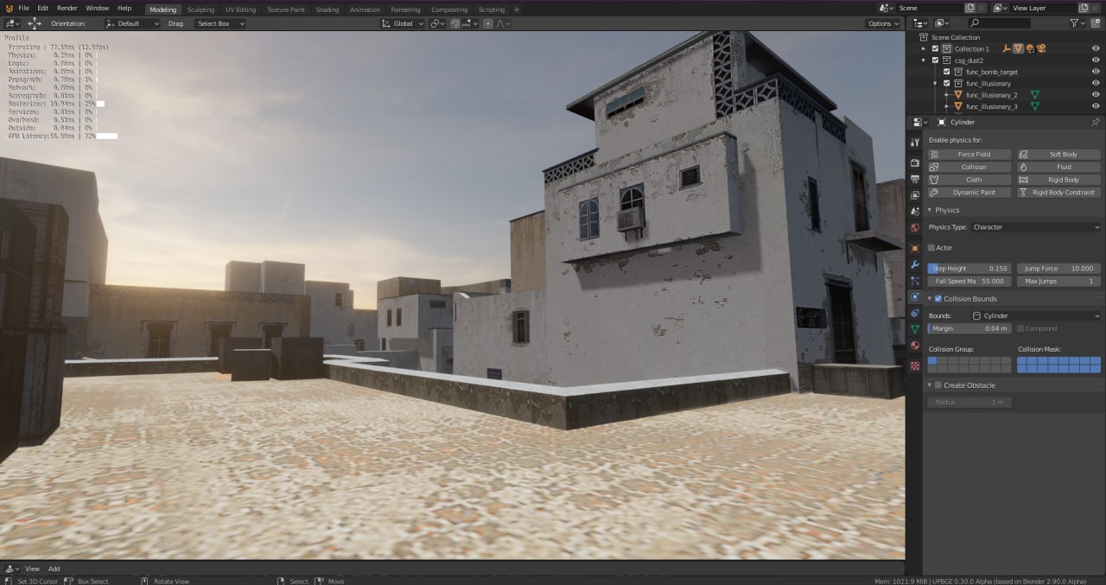
Task: Uncheck the csg_dust2 collection checkbox
Action: point(936,60)
